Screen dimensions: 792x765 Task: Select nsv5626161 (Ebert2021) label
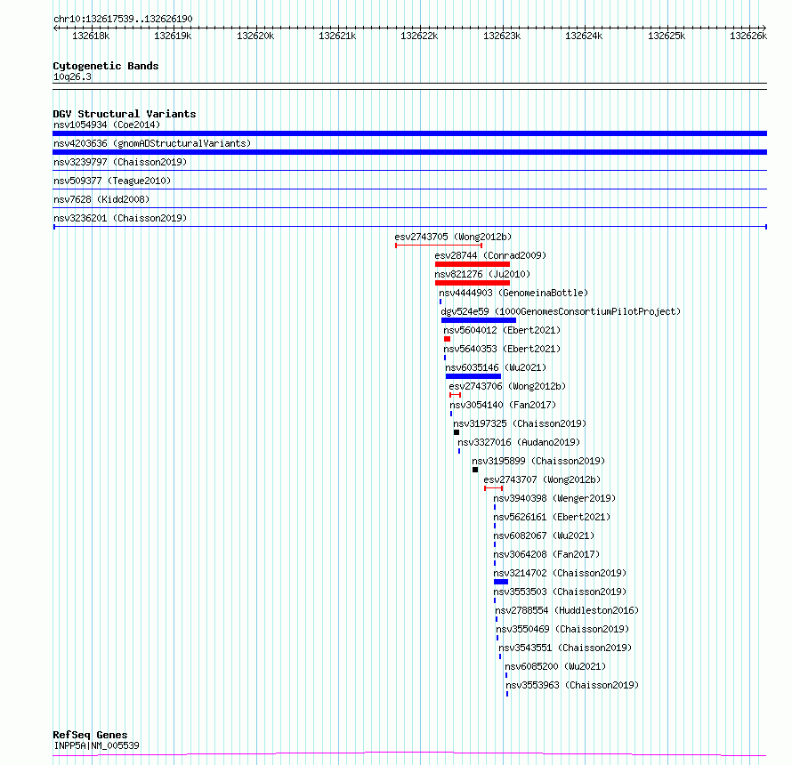552,517
